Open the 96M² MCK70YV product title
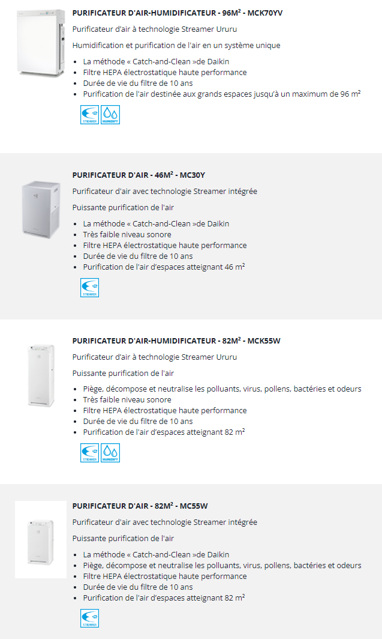The height and width of the screenshot is (639, 382). (178, 13)
